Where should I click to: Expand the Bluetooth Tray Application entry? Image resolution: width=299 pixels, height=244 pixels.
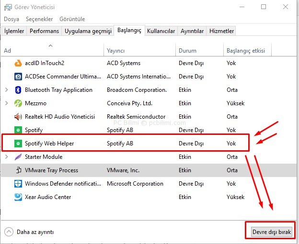7,90
